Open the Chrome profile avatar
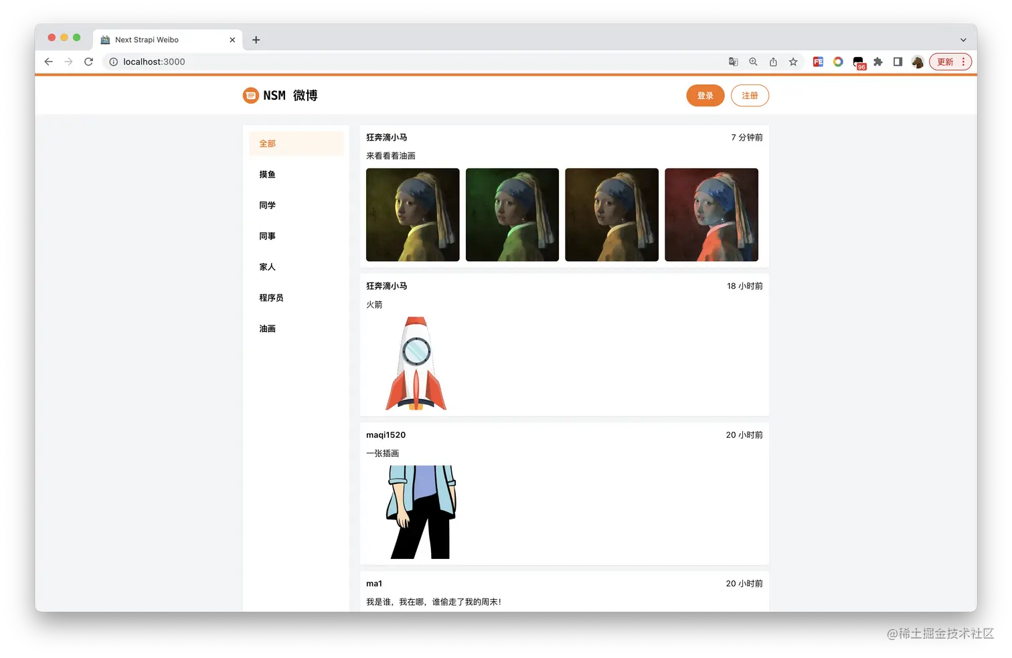The image size is (1012, 658). pos(918,62)
